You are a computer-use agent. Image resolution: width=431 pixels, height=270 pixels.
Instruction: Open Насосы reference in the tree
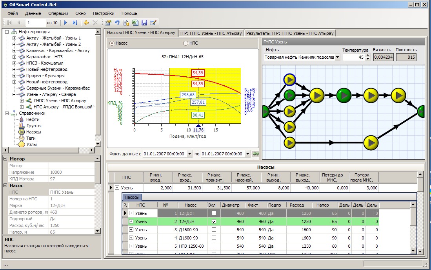[x=33, y=132]
